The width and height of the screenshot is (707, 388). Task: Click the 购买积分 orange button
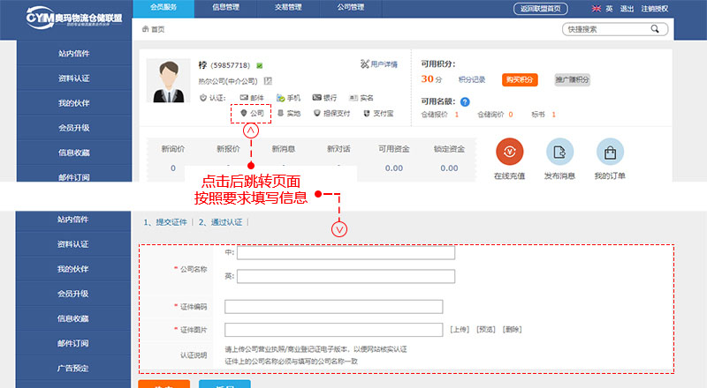click(520, 79)
